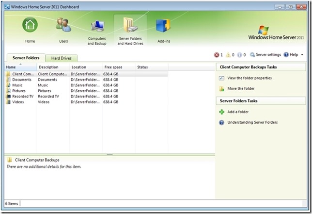Screen dimensions: 312x214
Task: Open Computers and Backup section
Action: pyautogui.click(x=97, y=27)
